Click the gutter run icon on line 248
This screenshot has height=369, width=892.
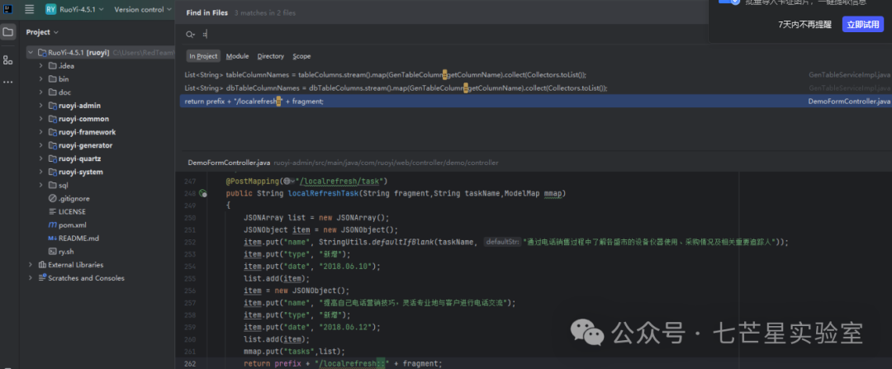[x=203, y=194]
